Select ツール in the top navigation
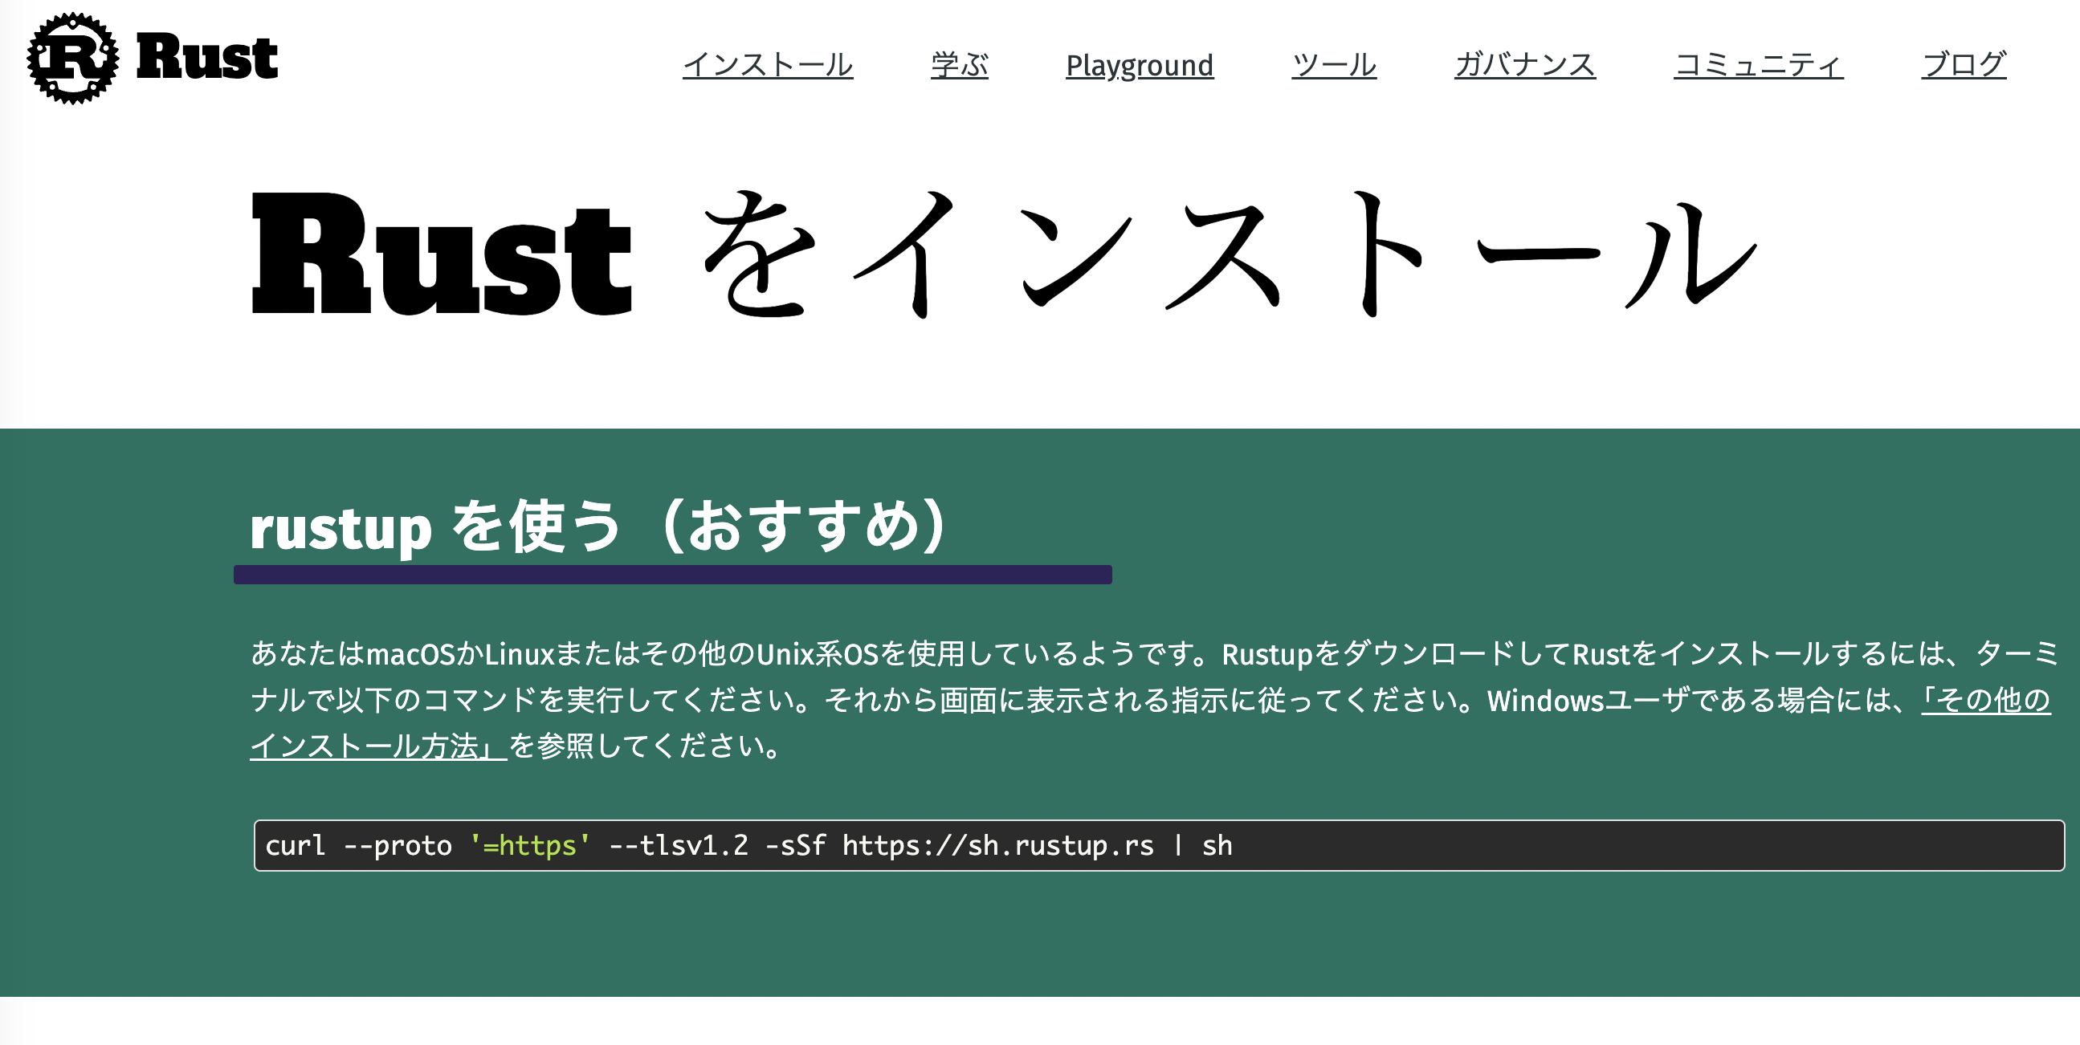2080x1045 pixels. tap(1334, 64)
